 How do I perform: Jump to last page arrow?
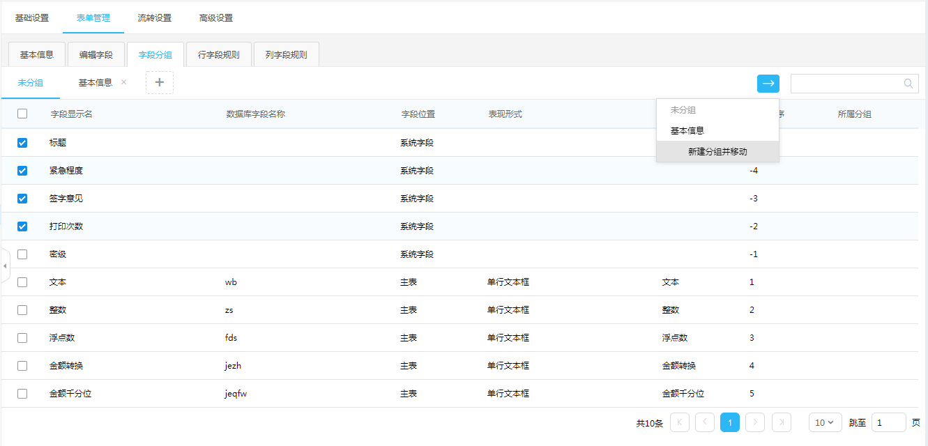click(x=781, y=422)
